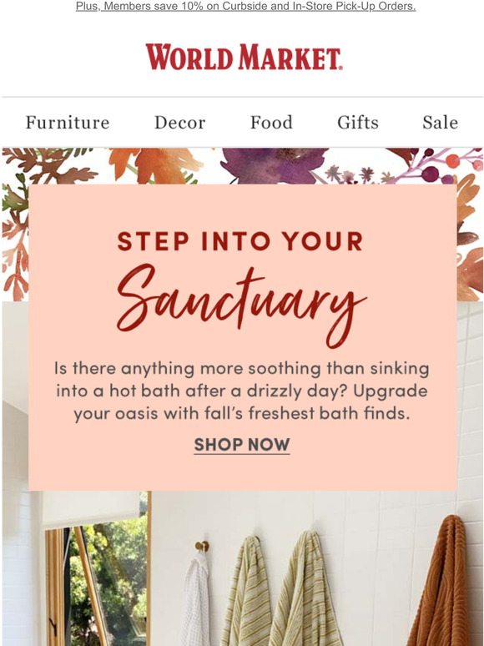Click the purple watercolor flower illustration
The width and height of the screenshot is (484, 646).
click(273, 165)
